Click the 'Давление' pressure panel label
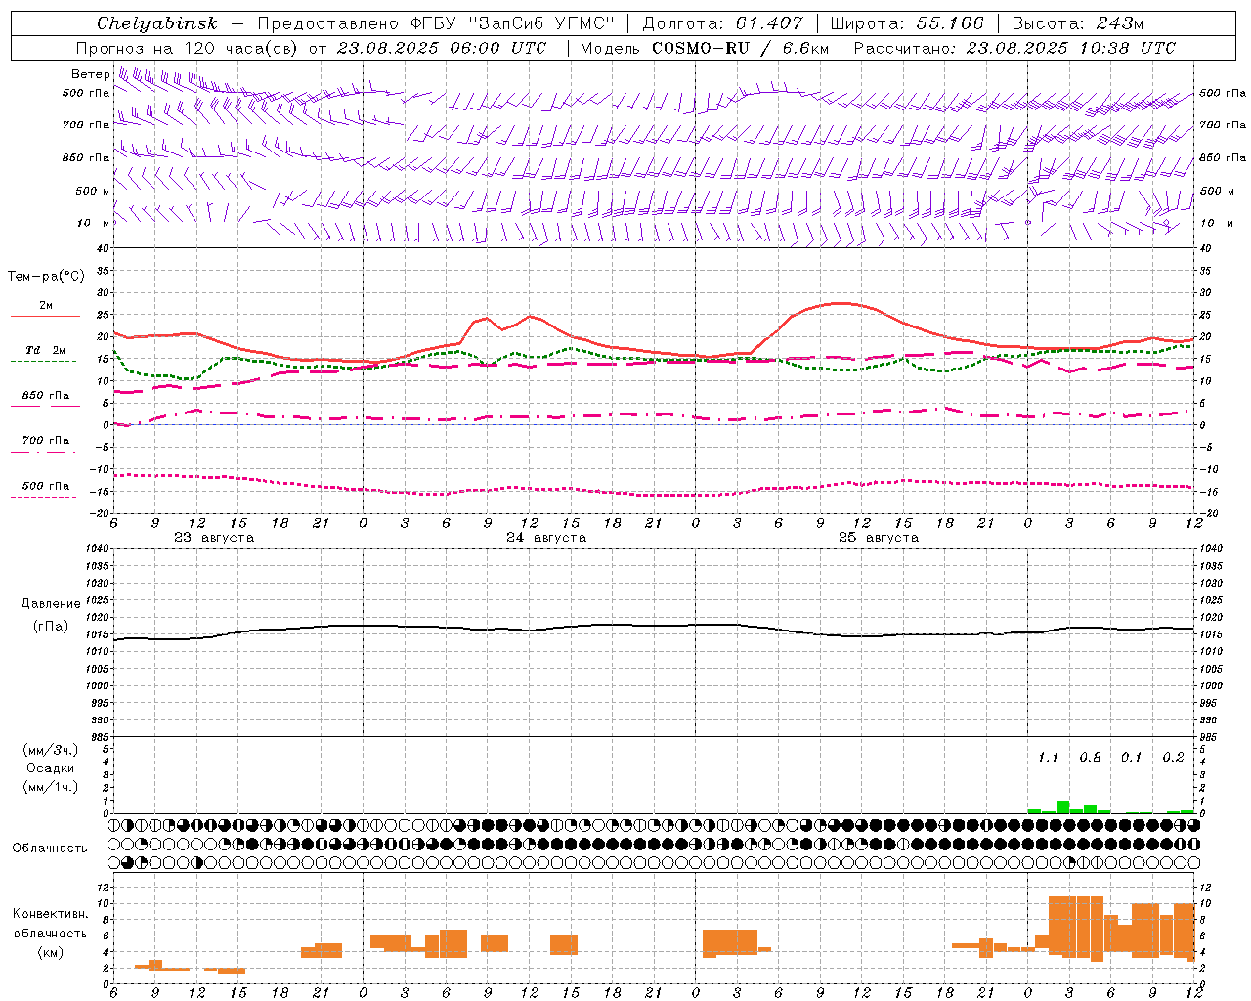Image resolution: width=1251 pixels, height=1001 pixels. 51,604
